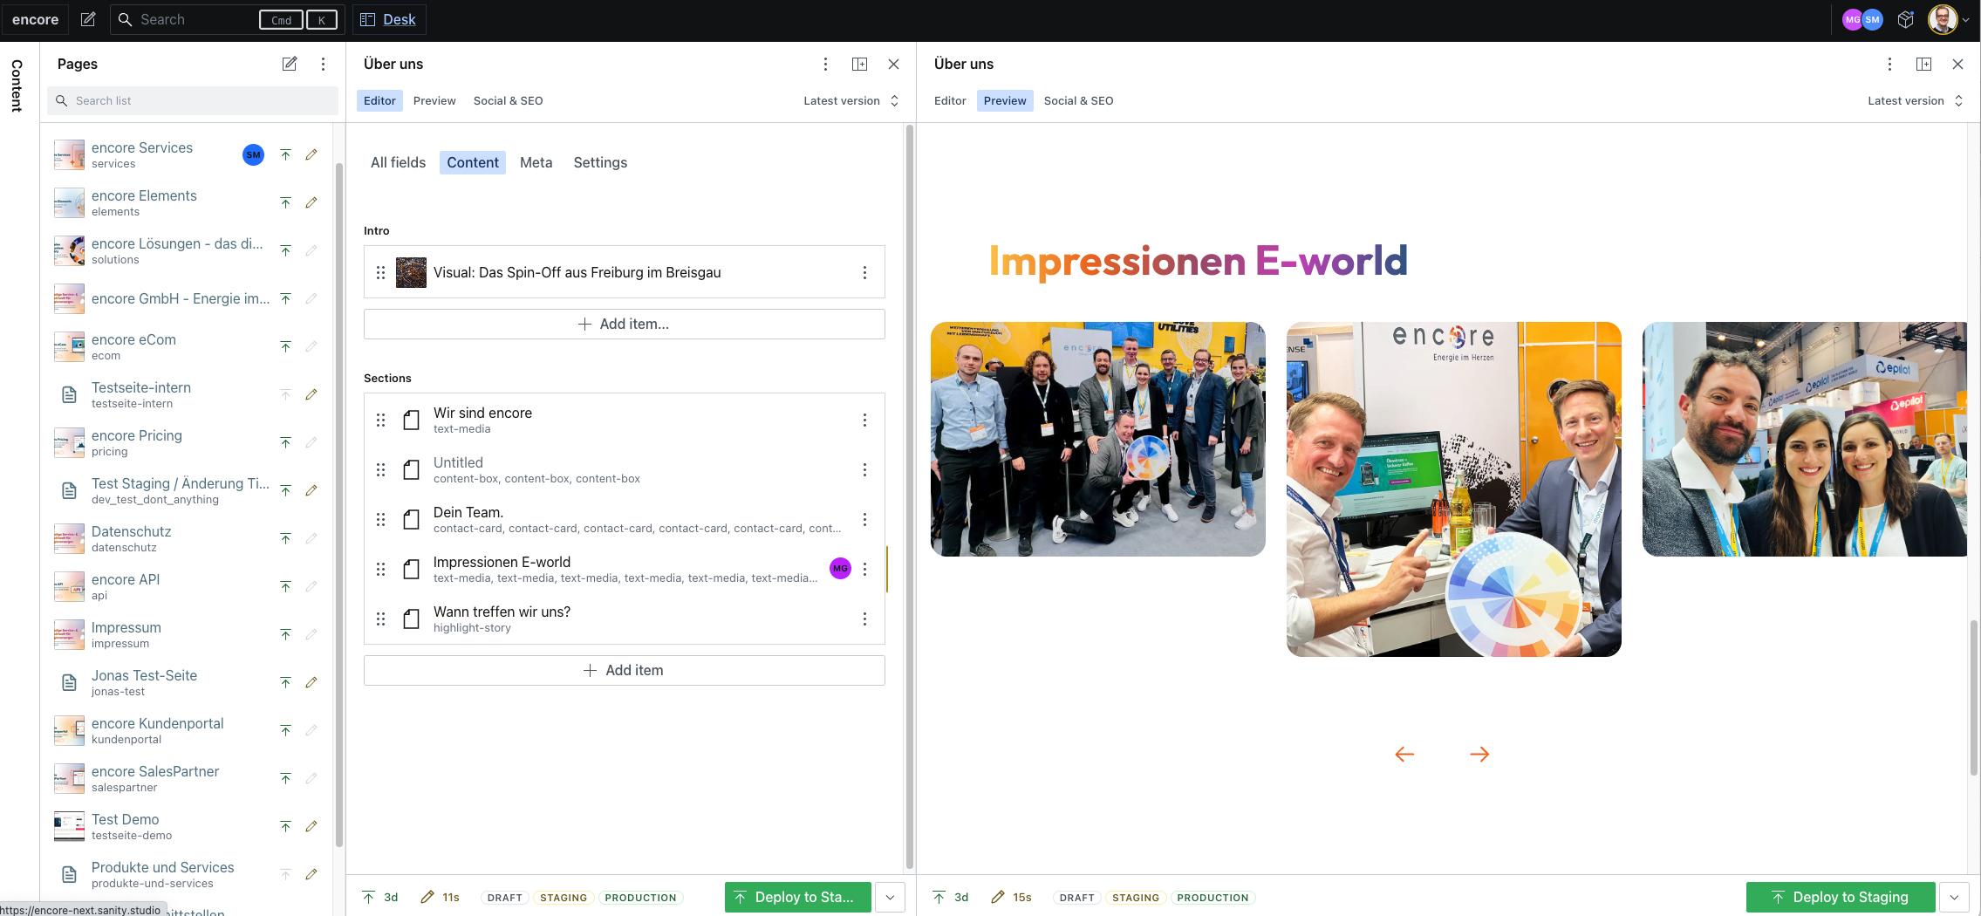Switch right pane to Social & SEO
The height and width of the screenshot is (916, 1981).
tap(1078, 100)
